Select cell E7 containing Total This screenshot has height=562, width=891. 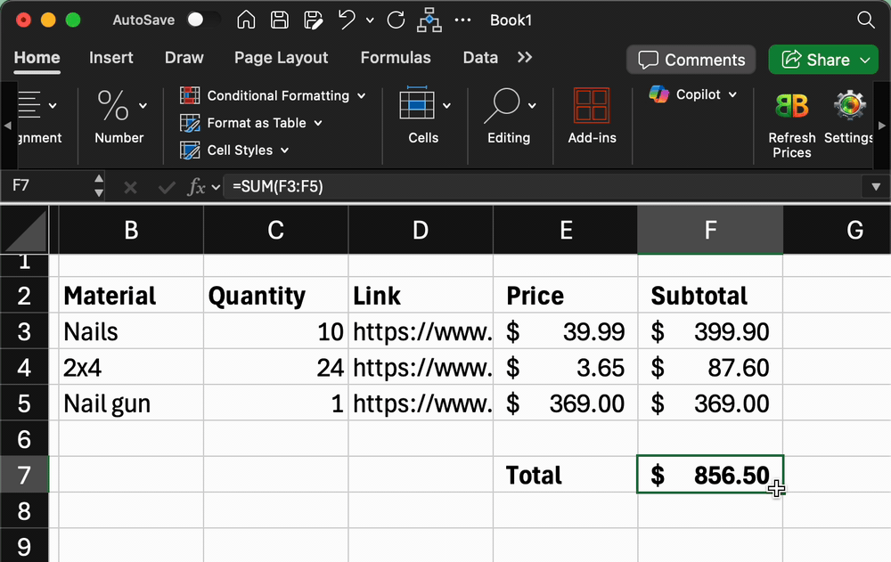tap(565, 475)
